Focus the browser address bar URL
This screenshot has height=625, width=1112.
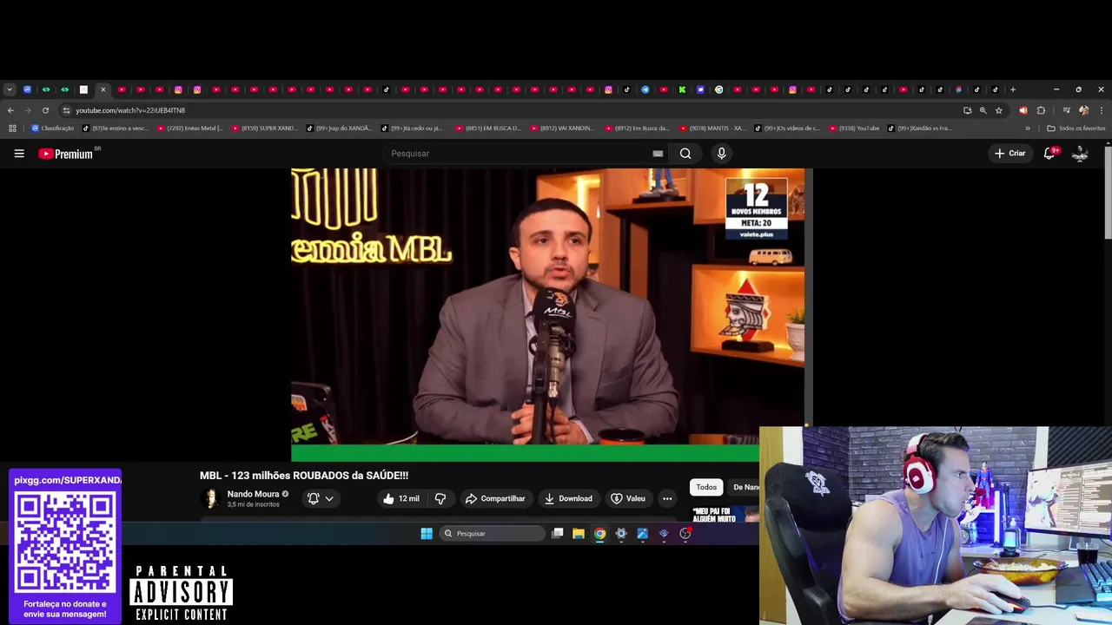(x=130, y=110)
